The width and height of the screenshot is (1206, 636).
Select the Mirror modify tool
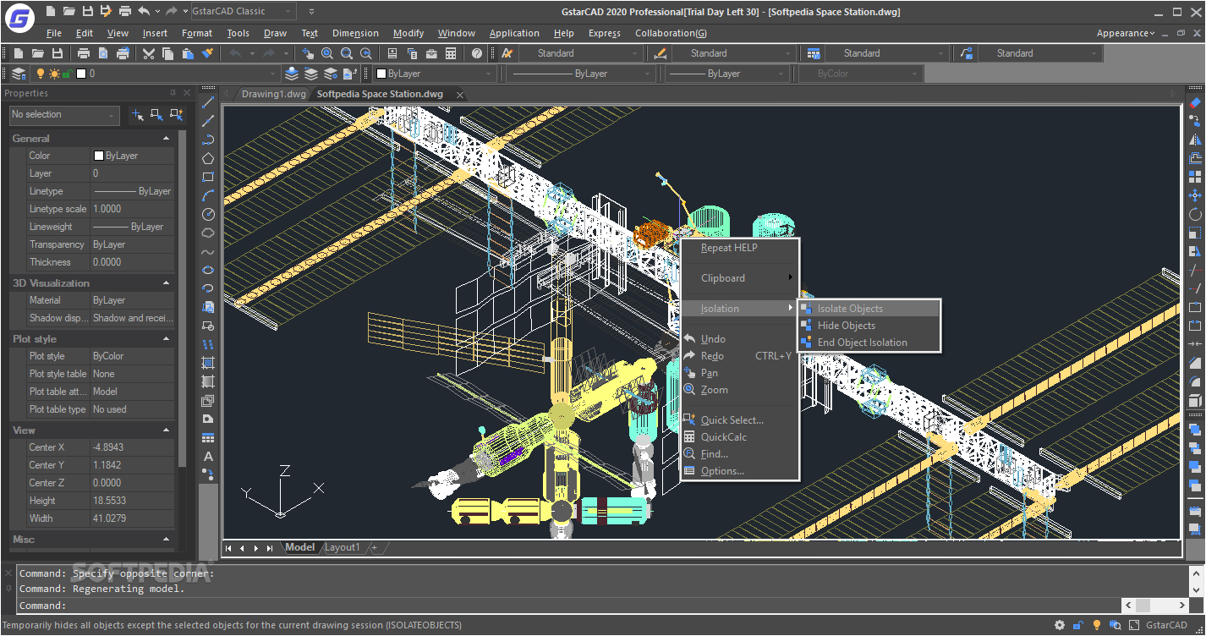point(1195,140)
